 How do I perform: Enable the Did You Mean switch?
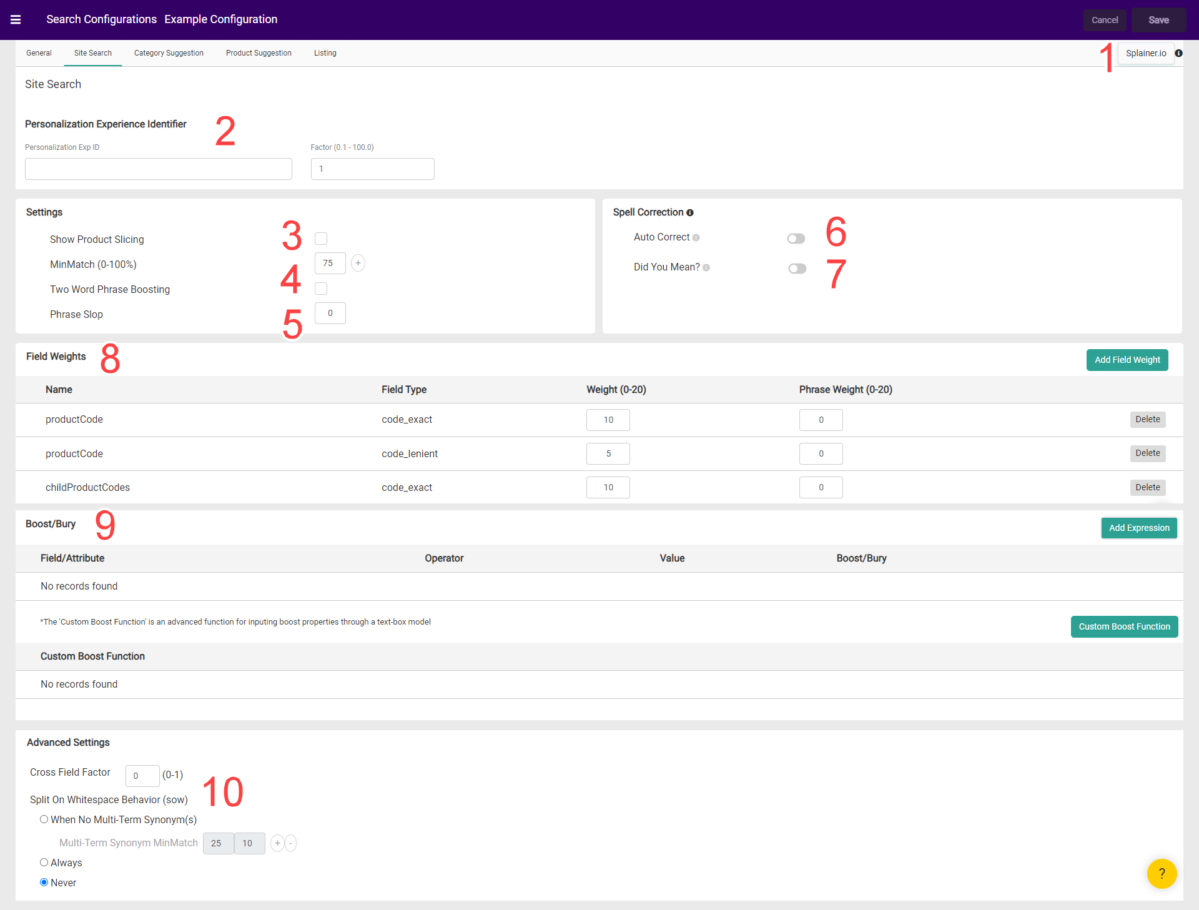pyautogui.click(x=796, y=269)
